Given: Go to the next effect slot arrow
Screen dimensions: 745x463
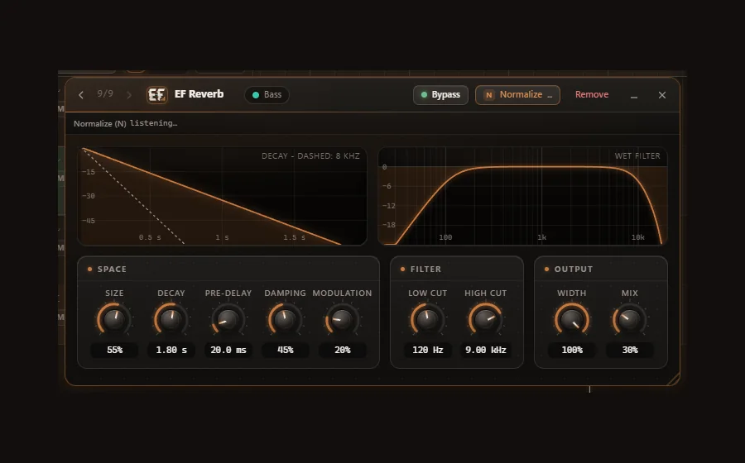Looking at the screenshot, I should click(129, 95).
